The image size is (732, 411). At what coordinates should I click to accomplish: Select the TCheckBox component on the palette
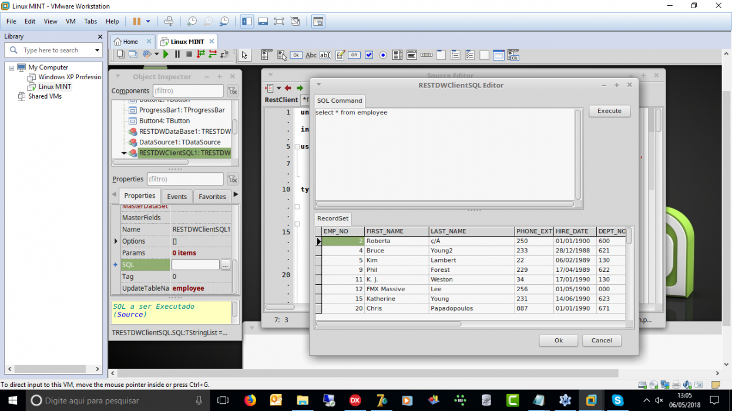click(x=369, y=55)
